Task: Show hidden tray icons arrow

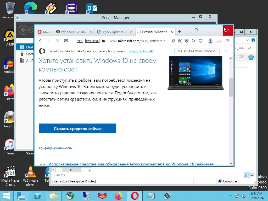Action: pyautogui.click(x=231, y=196)
